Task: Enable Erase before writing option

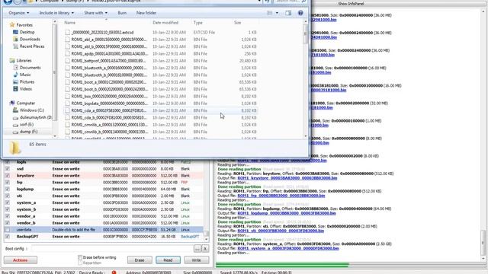Action: click(x=80, y=257)
